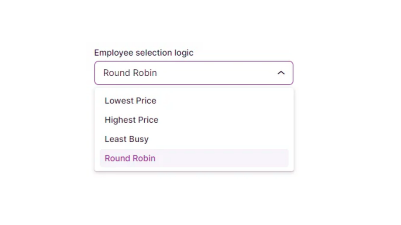Click the last entry in the dropdown list

(130, 158)
